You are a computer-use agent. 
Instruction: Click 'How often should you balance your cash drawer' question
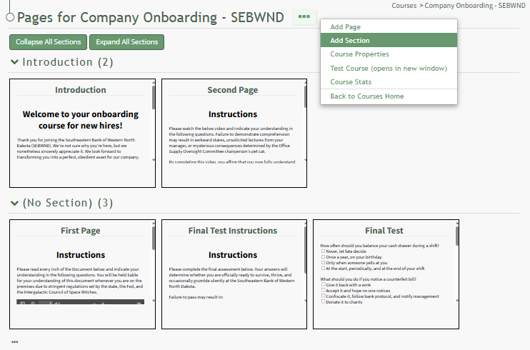(x=379, y=246)
